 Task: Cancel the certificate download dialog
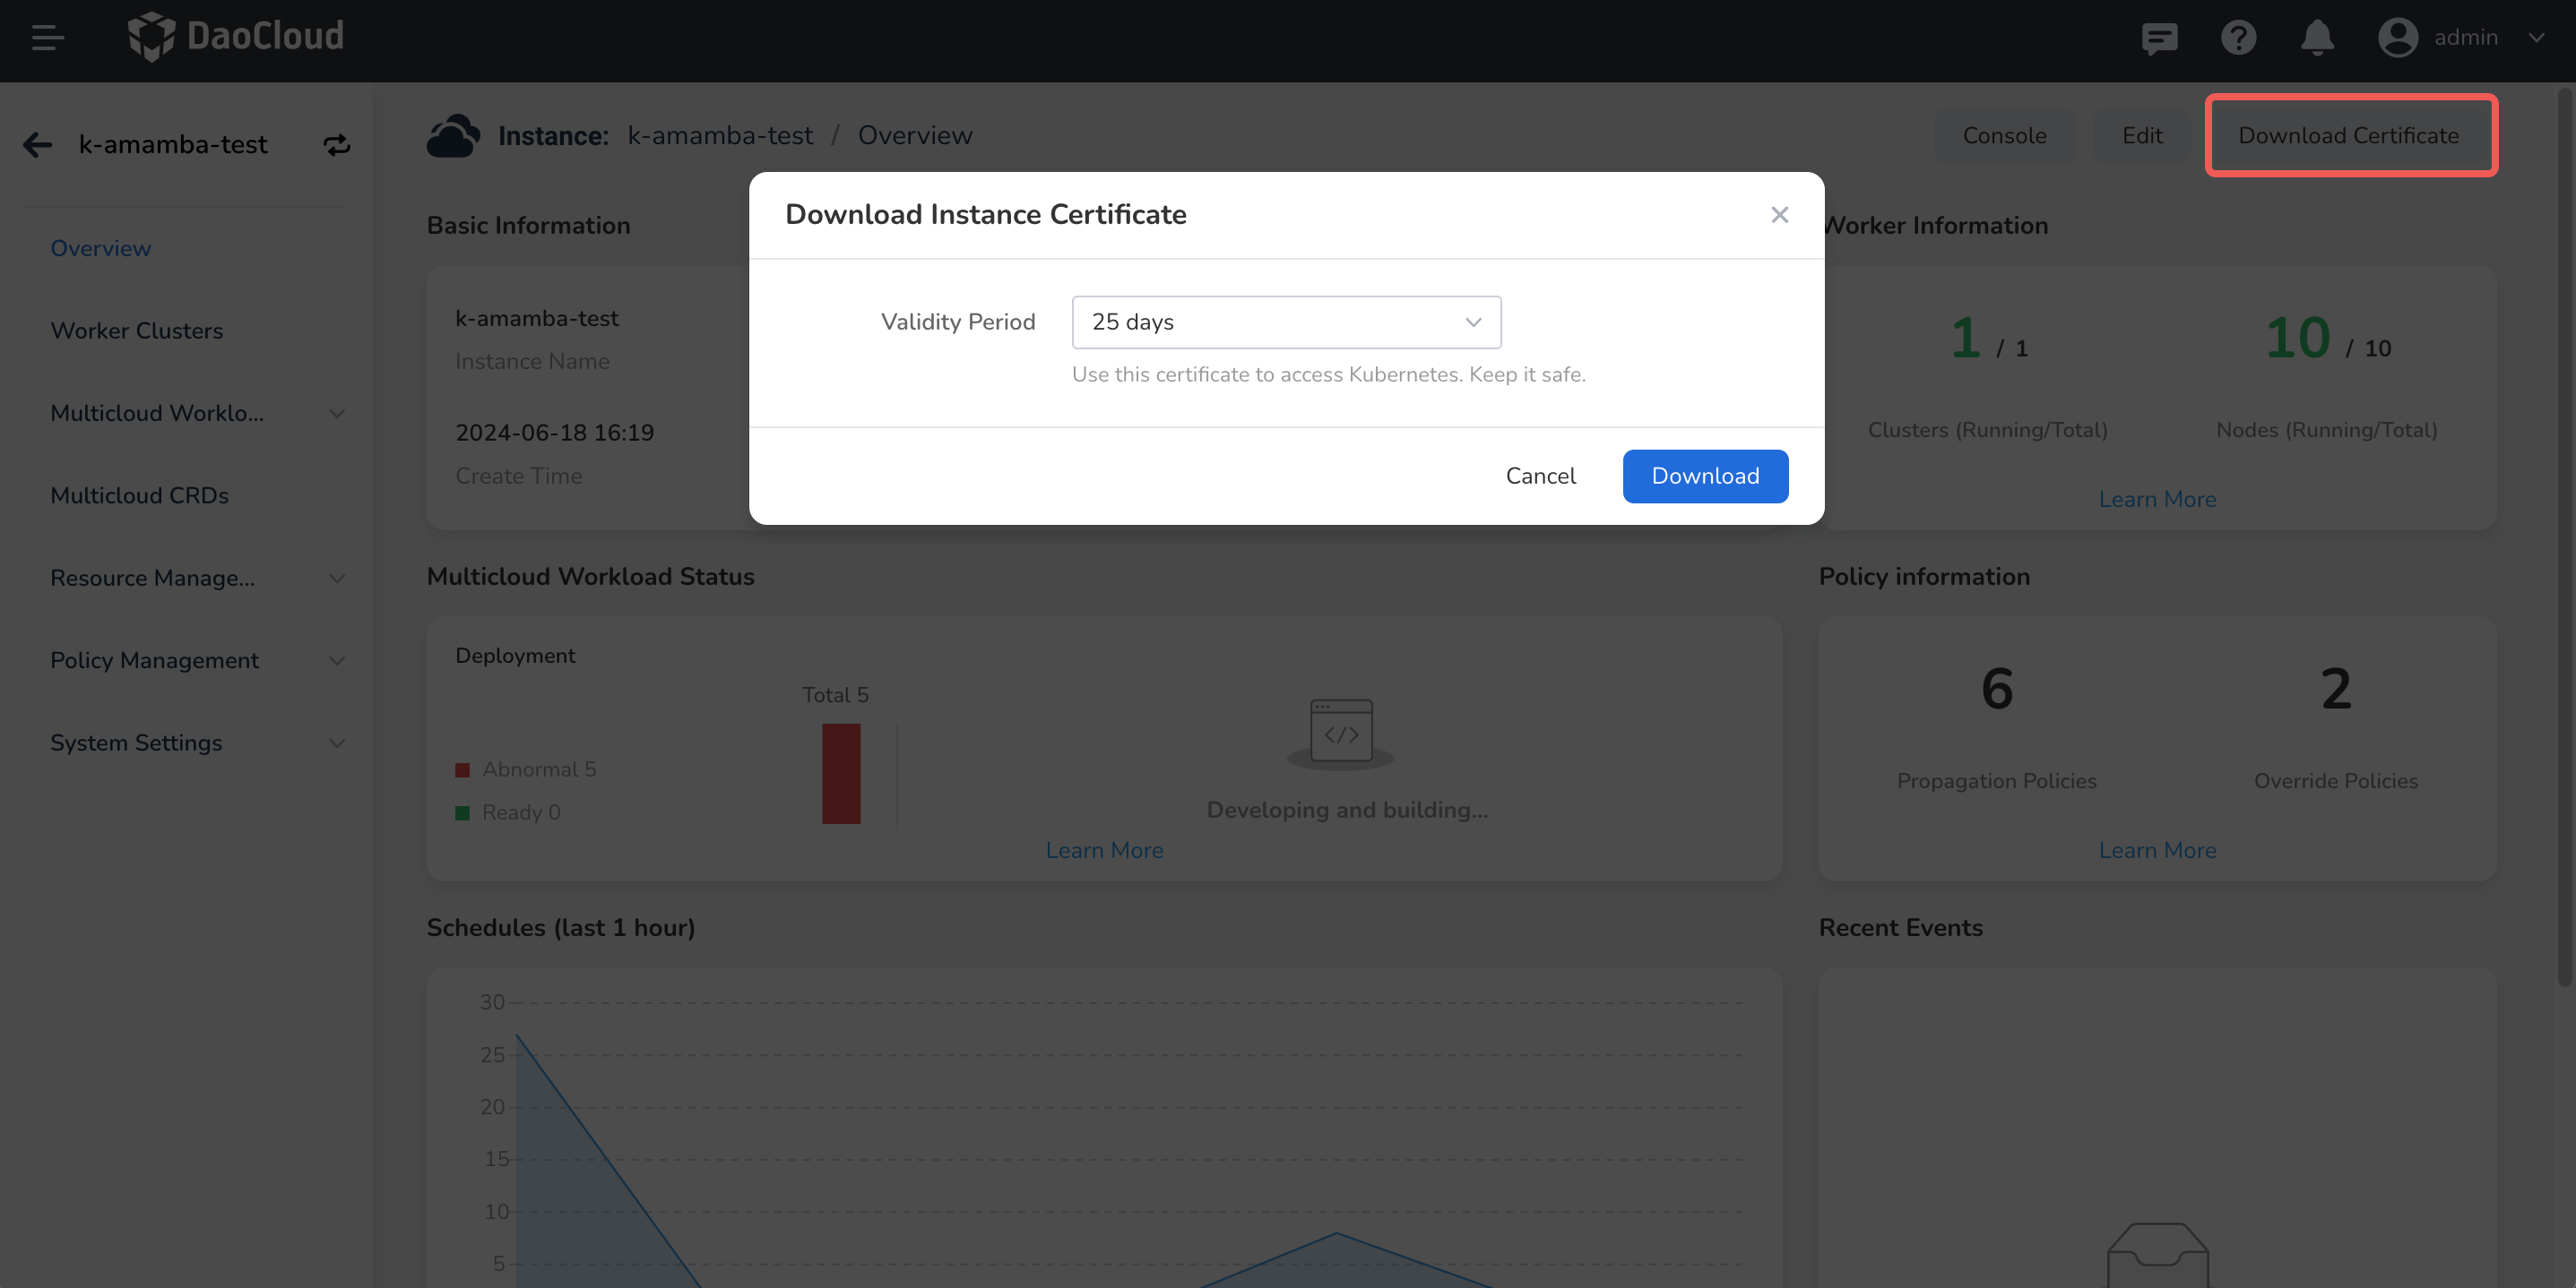coord(1540,476)
